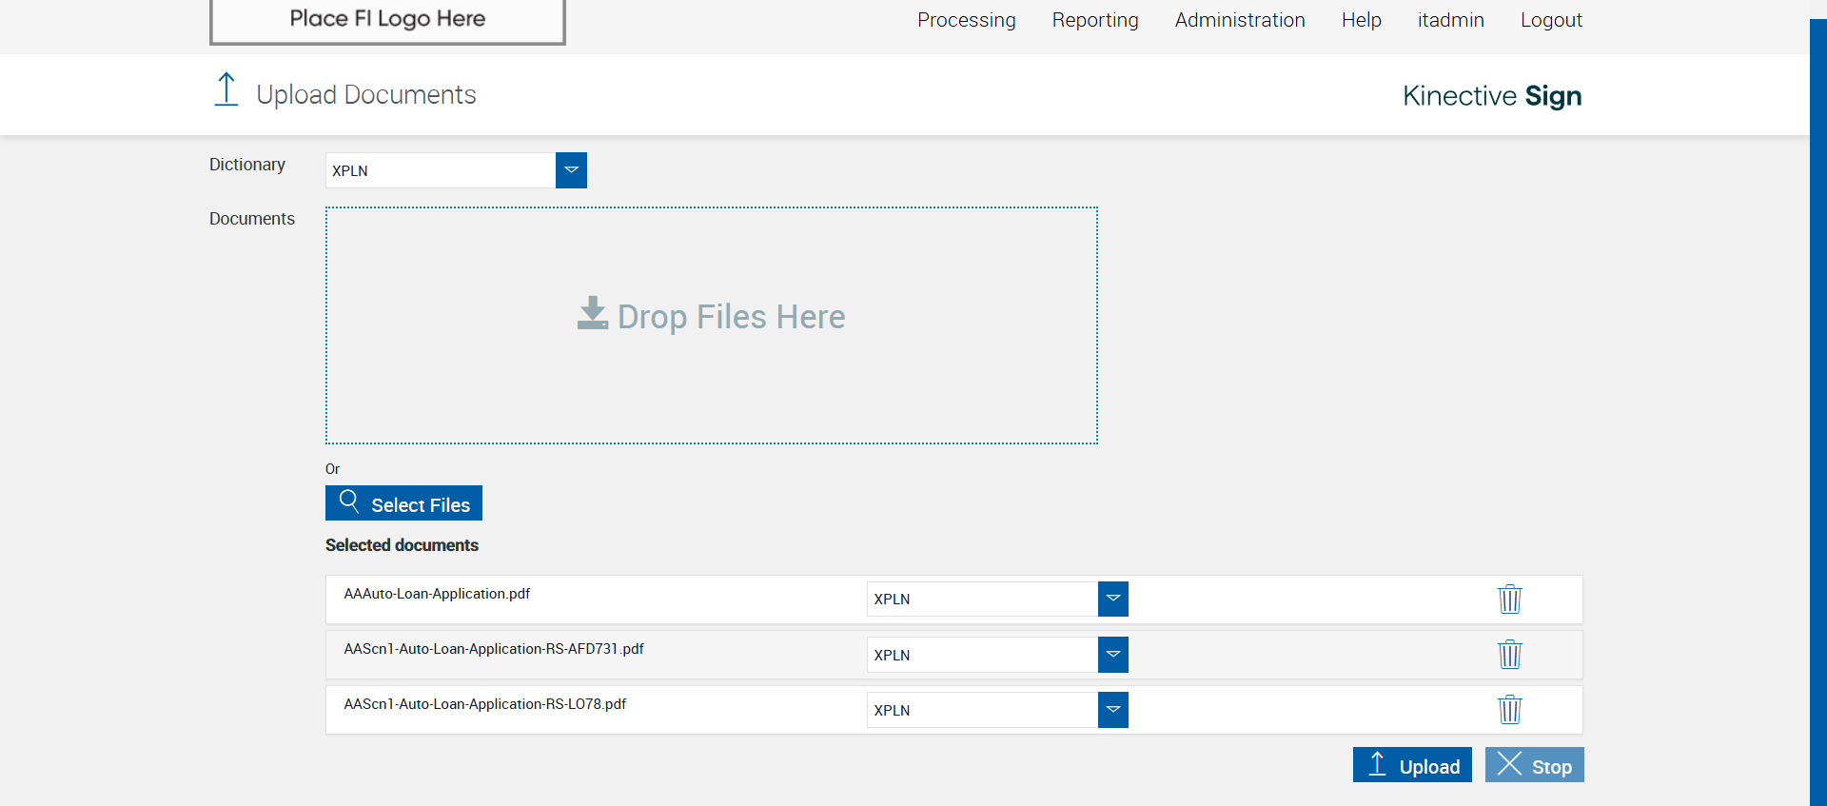The width and height of the screenshot is (1827, 806).
Task: Click the Place FI Logo Here banner
Action: coord(387,21)
